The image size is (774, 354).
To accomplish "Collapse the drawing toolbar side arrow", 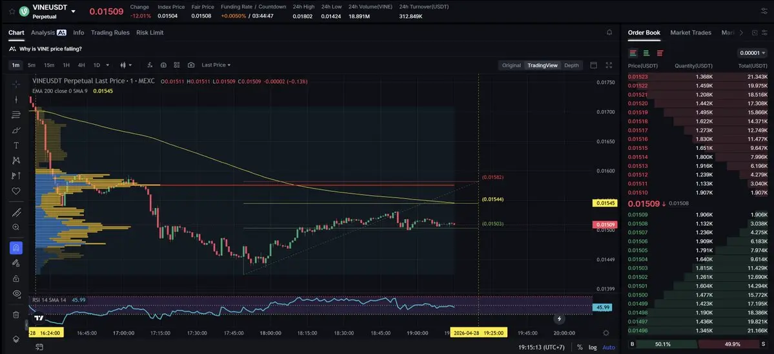I will click(x=26, y=324).
